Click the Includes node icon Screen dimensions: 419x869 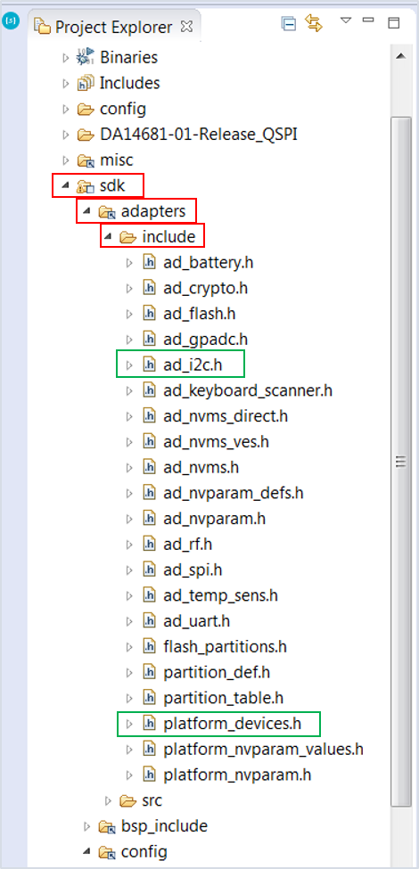coord(86,83)
